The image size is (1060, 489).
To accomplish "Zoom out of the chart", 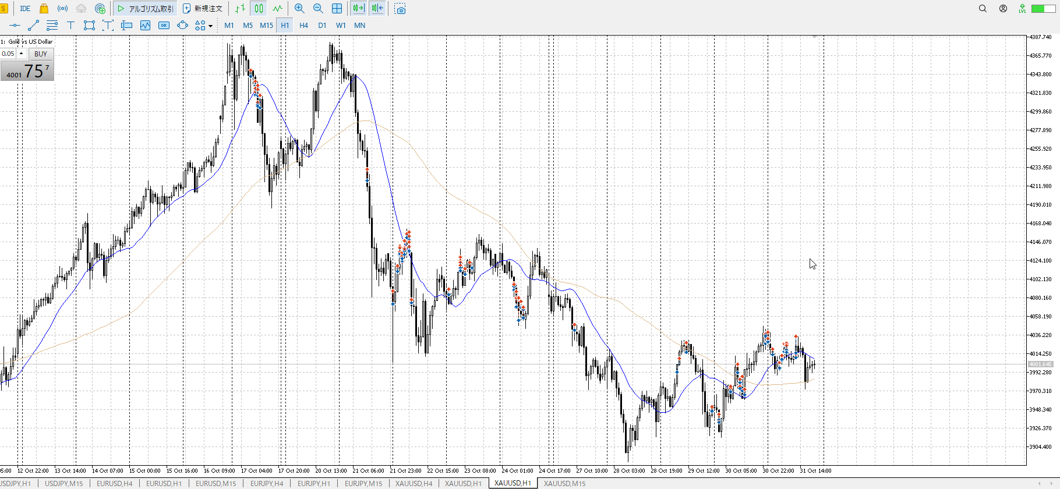I will (x=318, y=9).
